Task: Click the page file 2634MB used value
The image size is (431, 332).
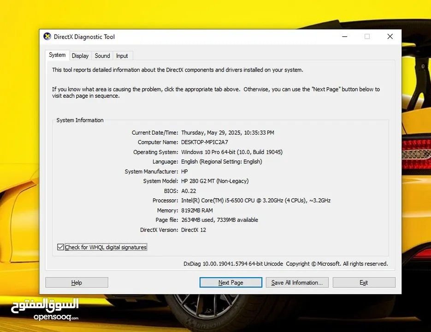Action: click(x=219, y=220)
